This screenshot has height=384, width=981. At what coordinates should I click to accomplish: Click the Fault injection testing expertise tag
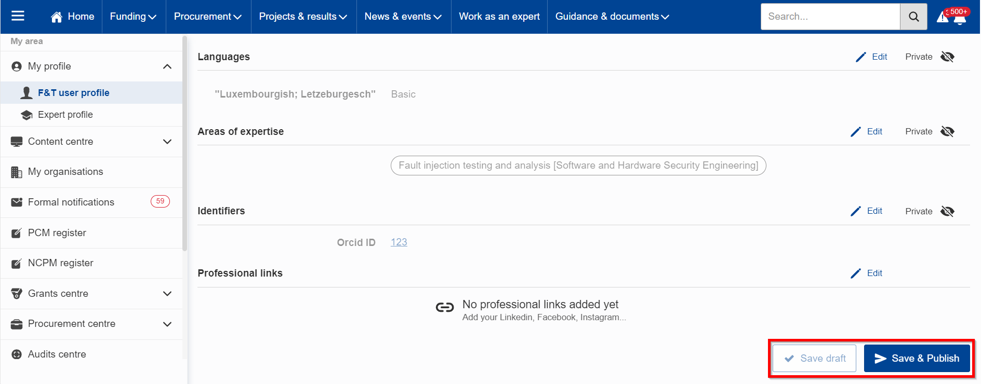click(x=578, y=166)
